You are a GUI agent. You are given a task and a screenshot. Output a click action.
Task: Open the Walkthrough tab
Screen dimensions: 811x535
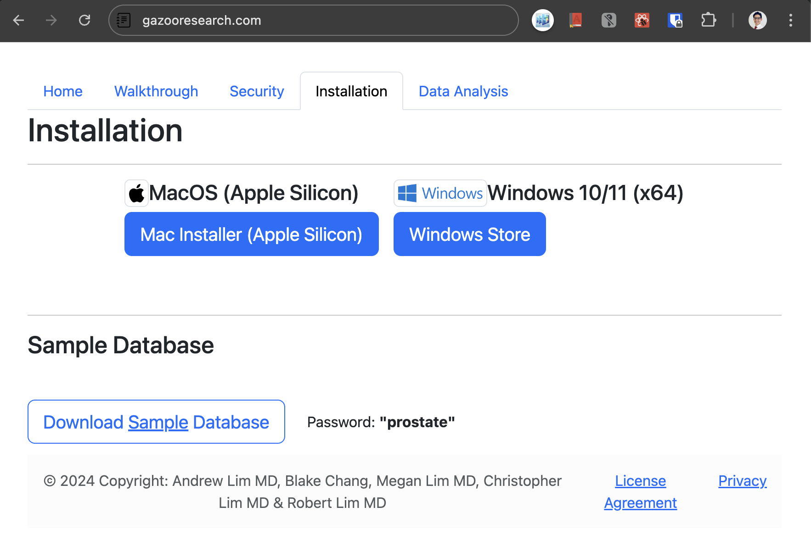pos(156,91)
